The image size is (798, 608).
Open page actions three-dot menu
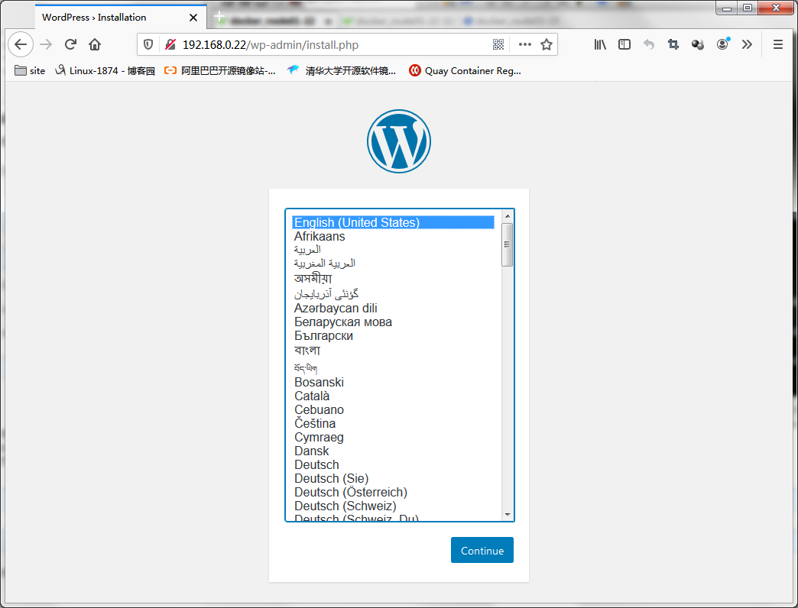(524, 45)
